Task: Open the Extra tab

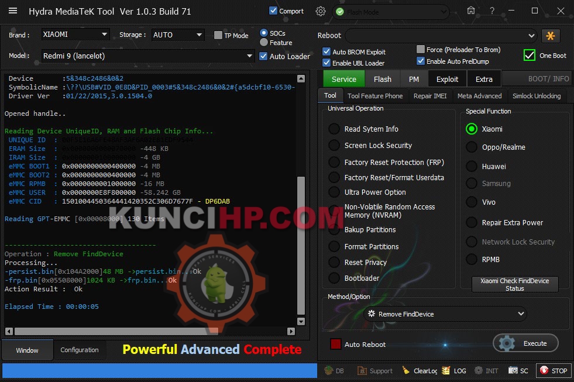Action: (x=484, y=79)
